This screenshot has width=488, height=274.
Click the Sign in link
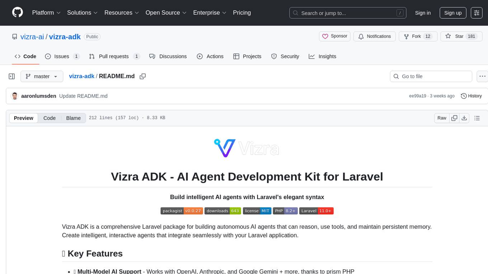(423, 13)
